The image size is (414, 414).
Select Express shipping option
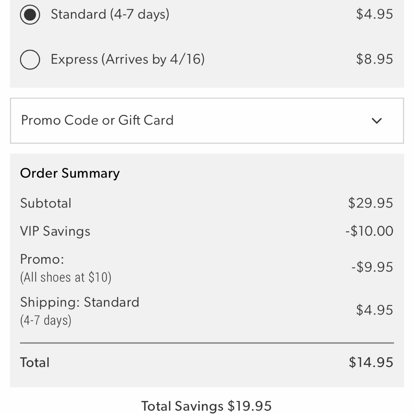tap(30, 59)
